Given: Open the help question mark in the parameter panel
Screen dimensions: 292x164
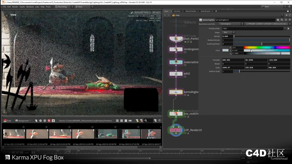Looking at the screenshot, I should 289,20.
